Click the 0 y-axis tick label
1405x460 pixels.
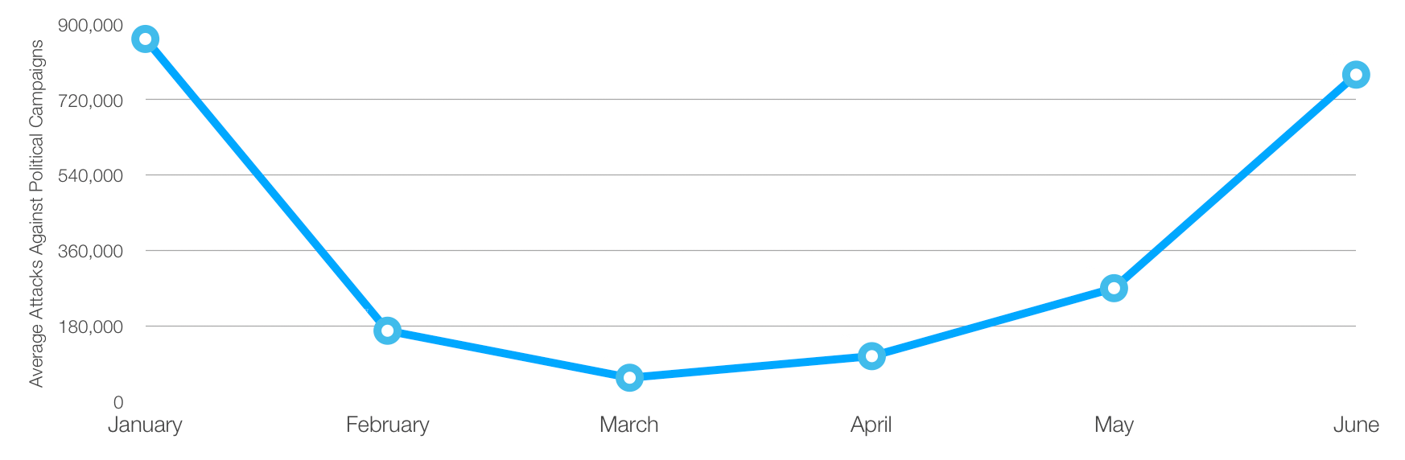pyautogui.click(x=118, y=402)
